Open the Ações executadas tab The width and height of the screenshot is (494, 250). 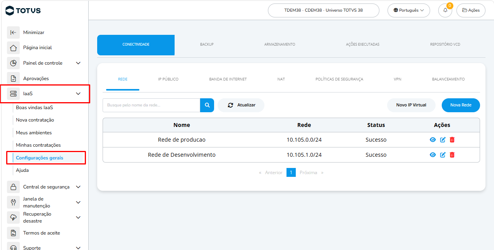click(363, 45)
